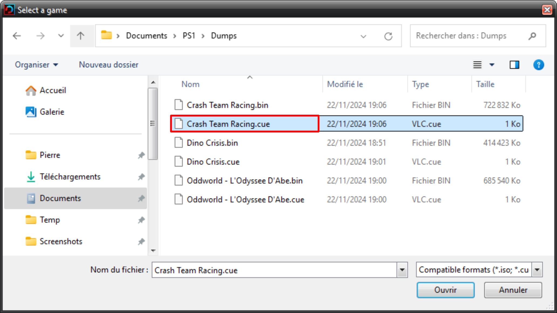The height and width of the screenshot is (313, 557).
Task: Click Ouvrir to open the selected game
Action: 445,290
